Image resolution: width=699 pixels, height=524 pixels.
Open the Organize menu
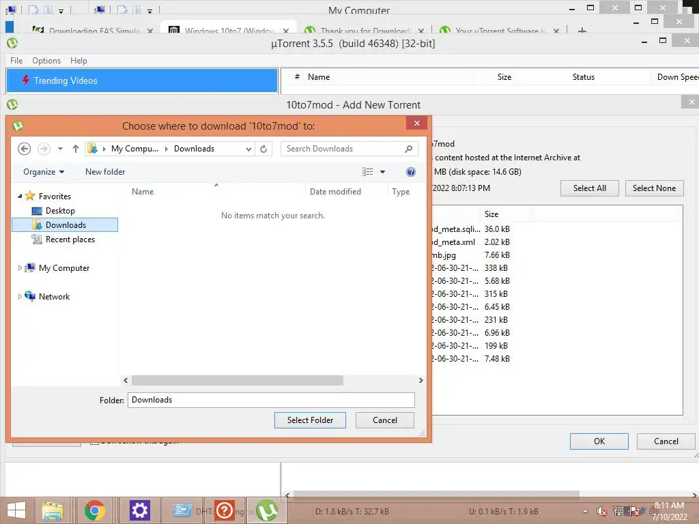coord(44,171)
